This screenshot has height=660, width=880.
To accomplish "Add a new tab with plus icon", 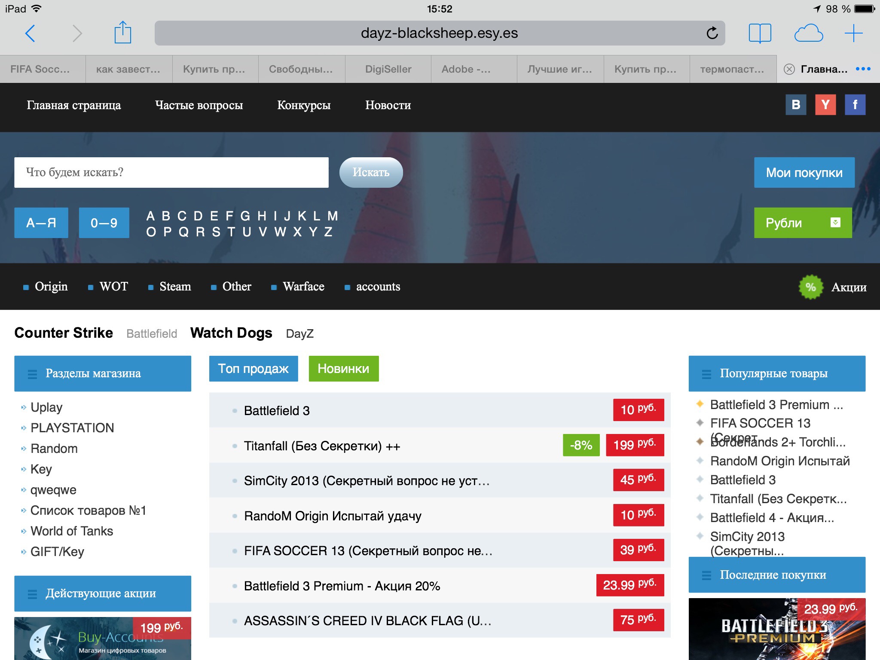I will tap(853, 33).
